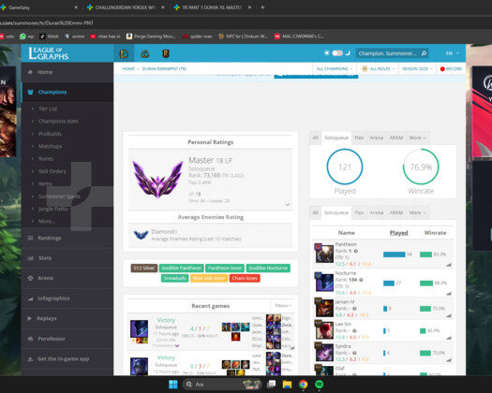This screenshot has height=393, width=492.
Task: Launch Chrome from the taskbar
Action: (303, 385)
